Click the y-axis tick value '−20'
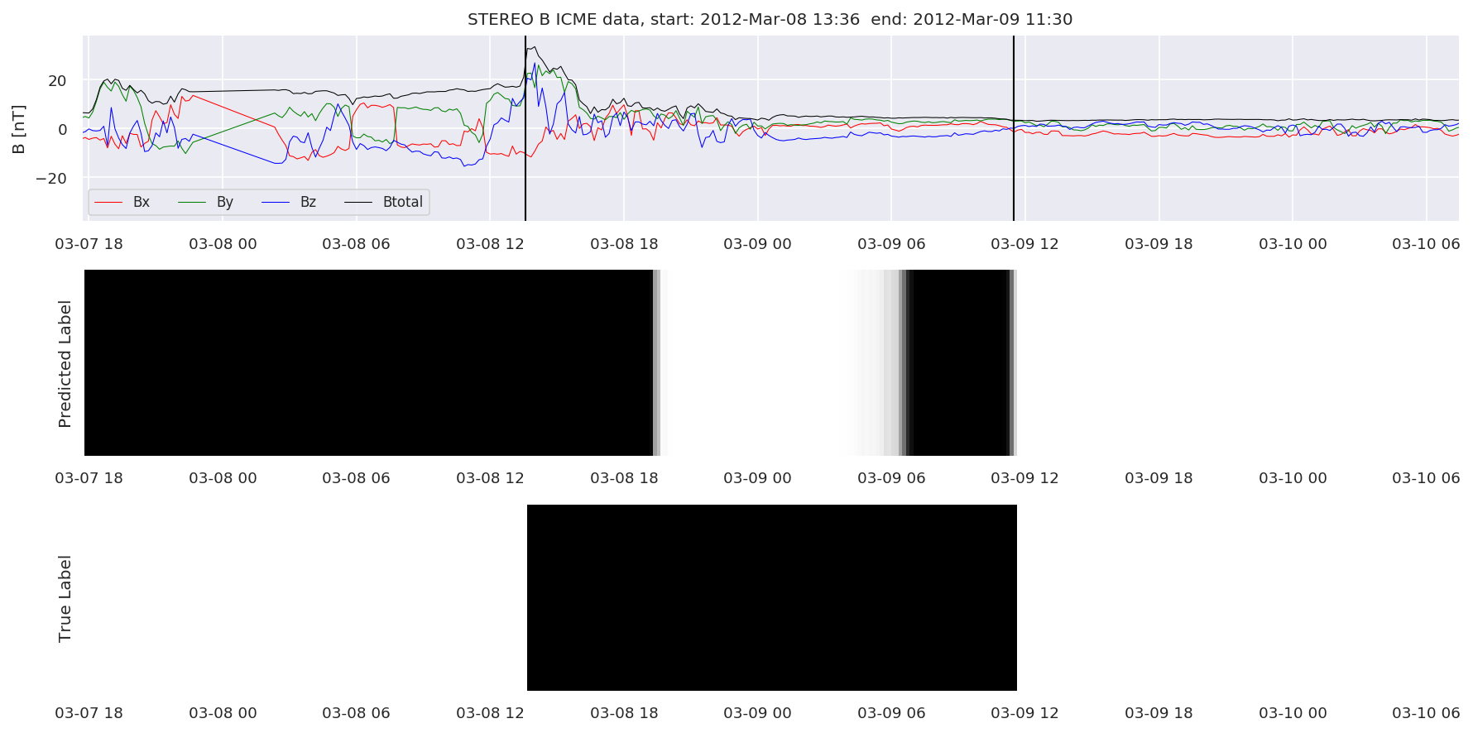1473x733 pixels. point(51,178)
